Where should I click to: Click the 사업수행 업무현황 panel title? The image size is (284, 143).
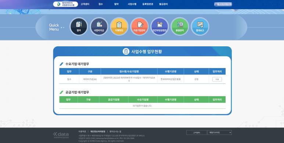coord(147,51)
